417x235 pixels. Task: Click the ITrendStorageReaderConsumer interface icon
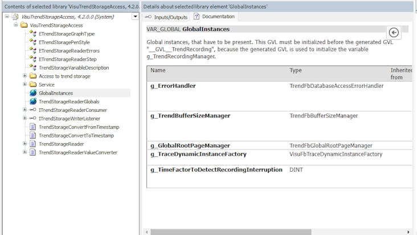click(33, 110)
